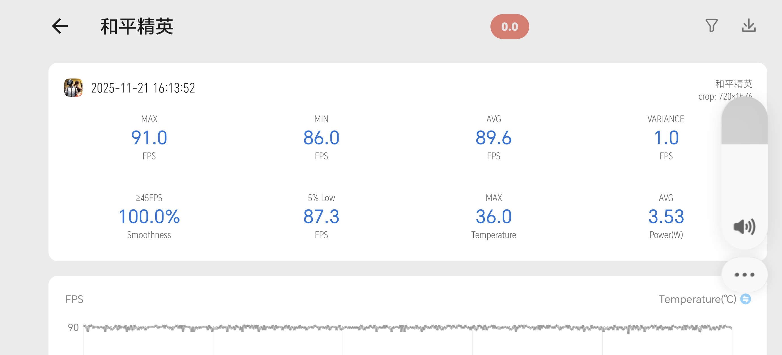Click the download export icon
This screenshot has width=782, height=355.
pos(749,26)
